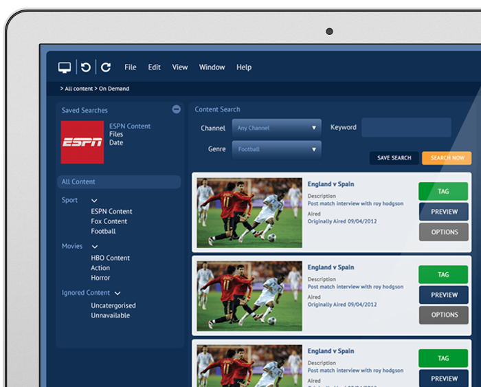The width and height of the screenshot is (481, 387).
Task: Click the Save Search button
Action: pos(394,158)
